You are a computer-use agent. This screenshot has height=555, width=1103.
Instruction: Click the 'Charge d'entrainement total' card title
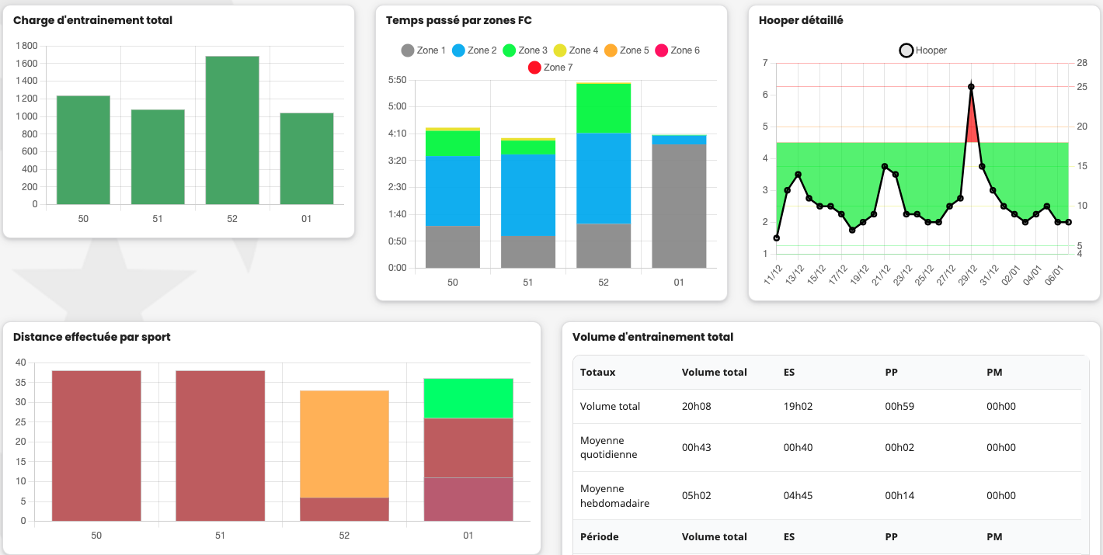click(x=92, y=21)
